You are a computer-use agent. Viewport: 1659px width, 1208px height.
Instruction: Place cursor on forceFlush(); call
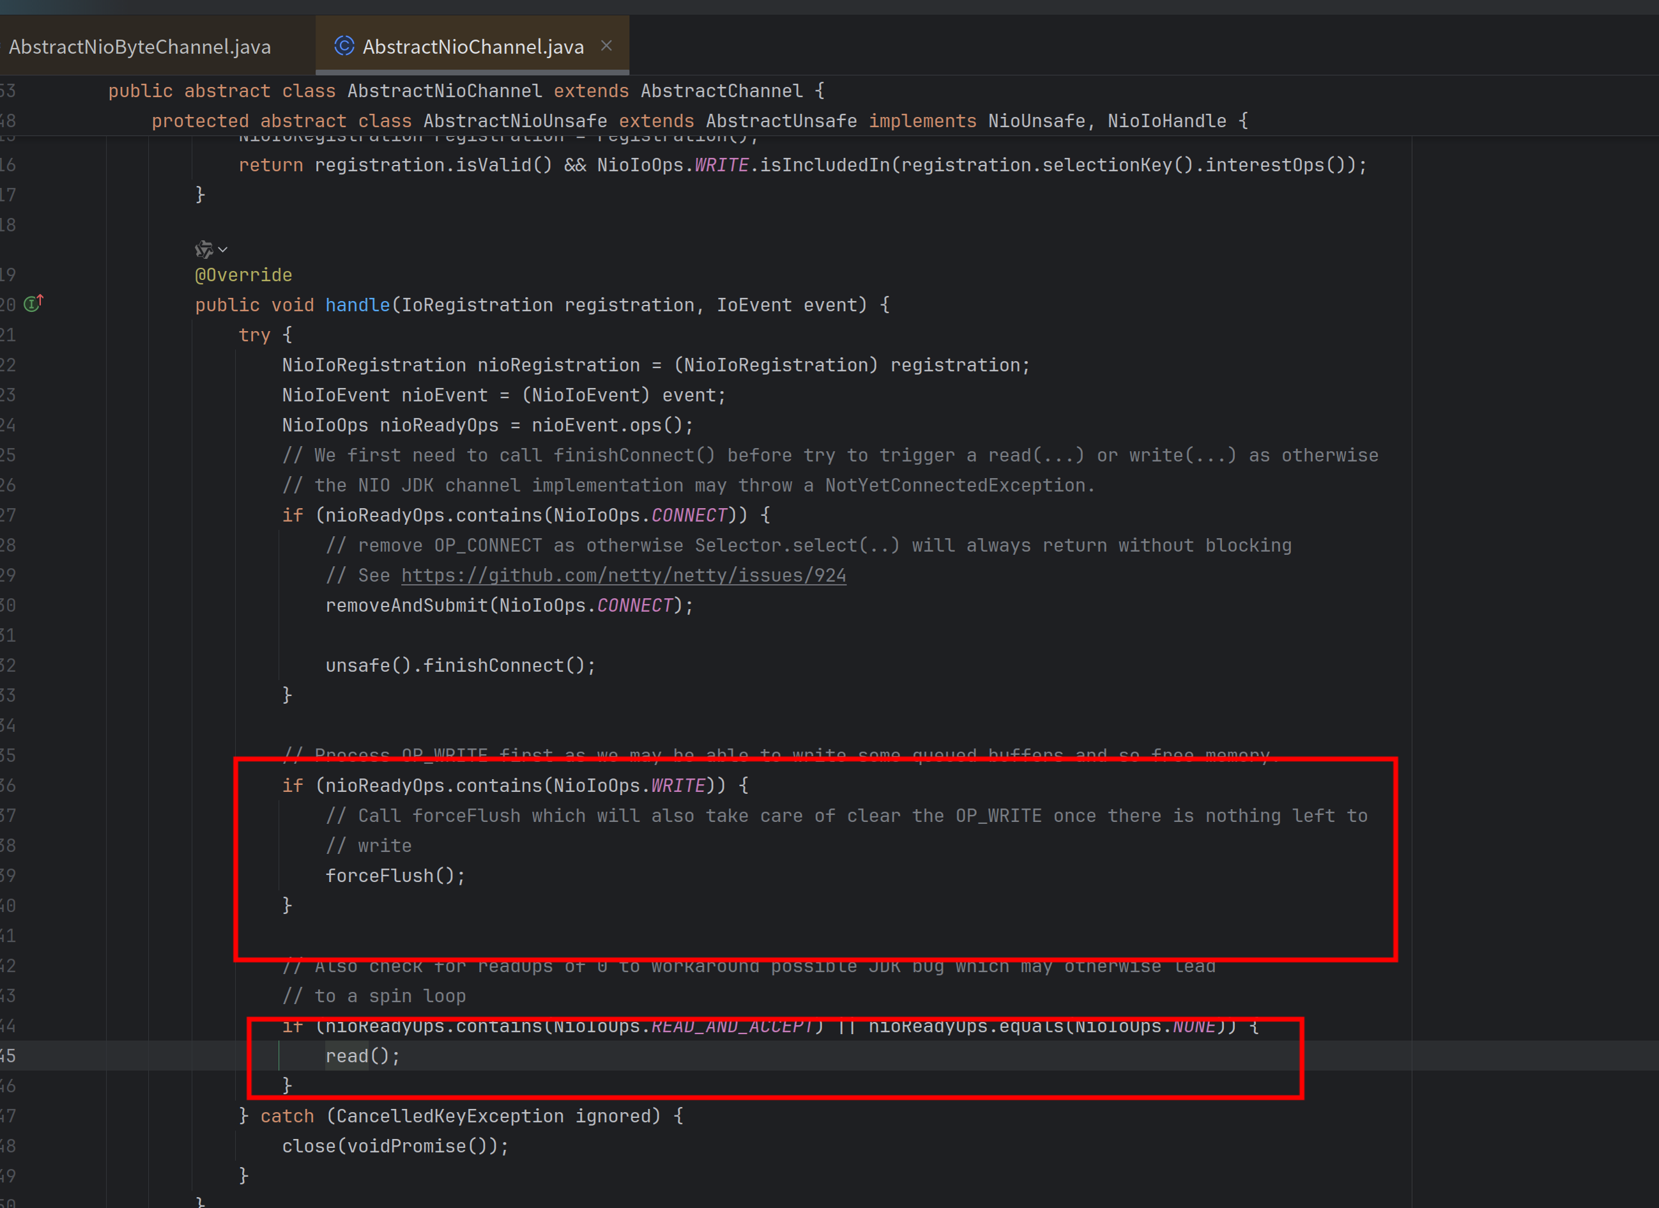[x=395, y=876]
